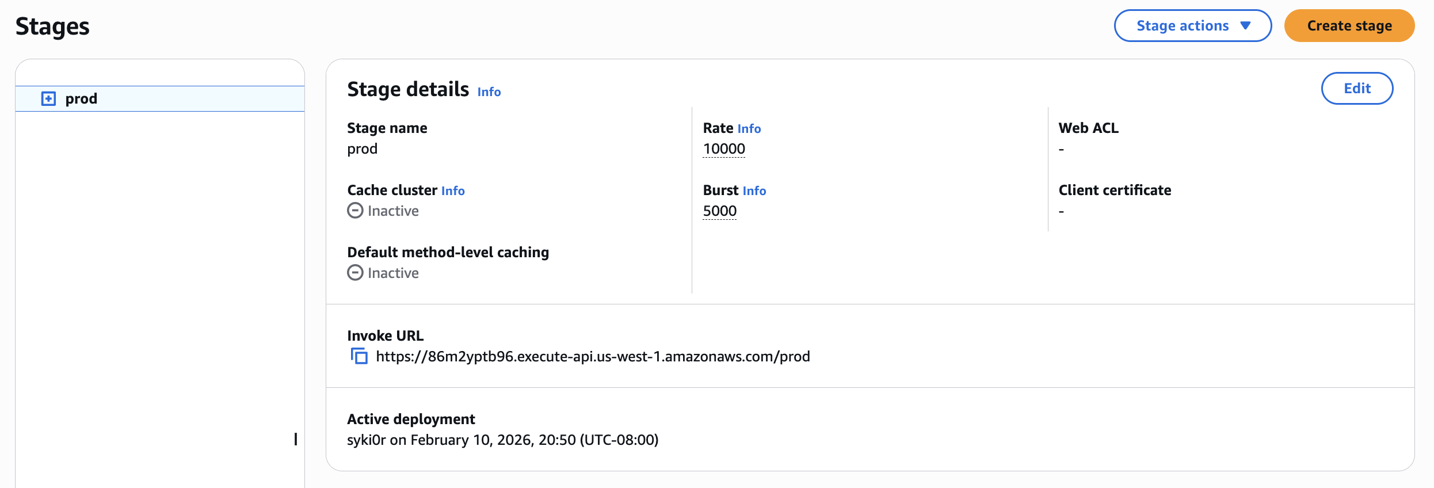1434x488 pixels.
Task: Click the Rate value 10000
Action: (x=723, y=149)
